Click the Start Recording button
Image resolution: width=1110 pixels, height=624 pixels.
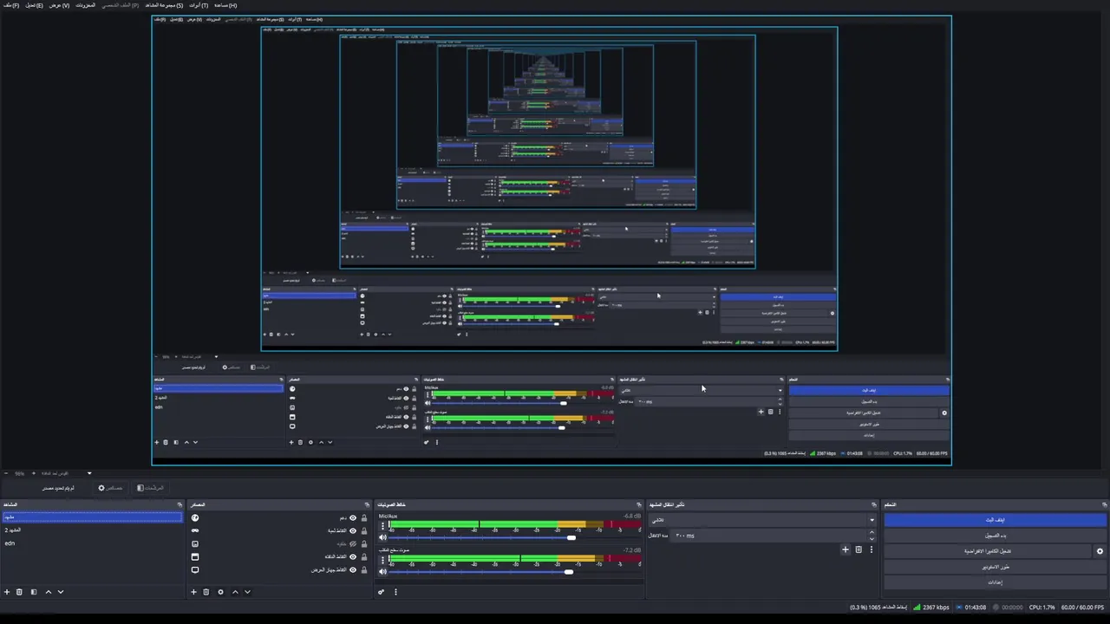click(x=996, y=536)
